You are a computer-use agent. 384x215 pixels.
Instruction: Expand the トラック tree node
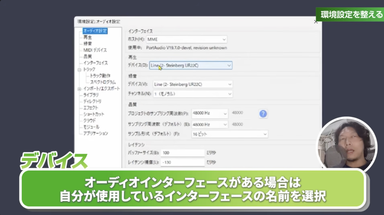[79, 70]
